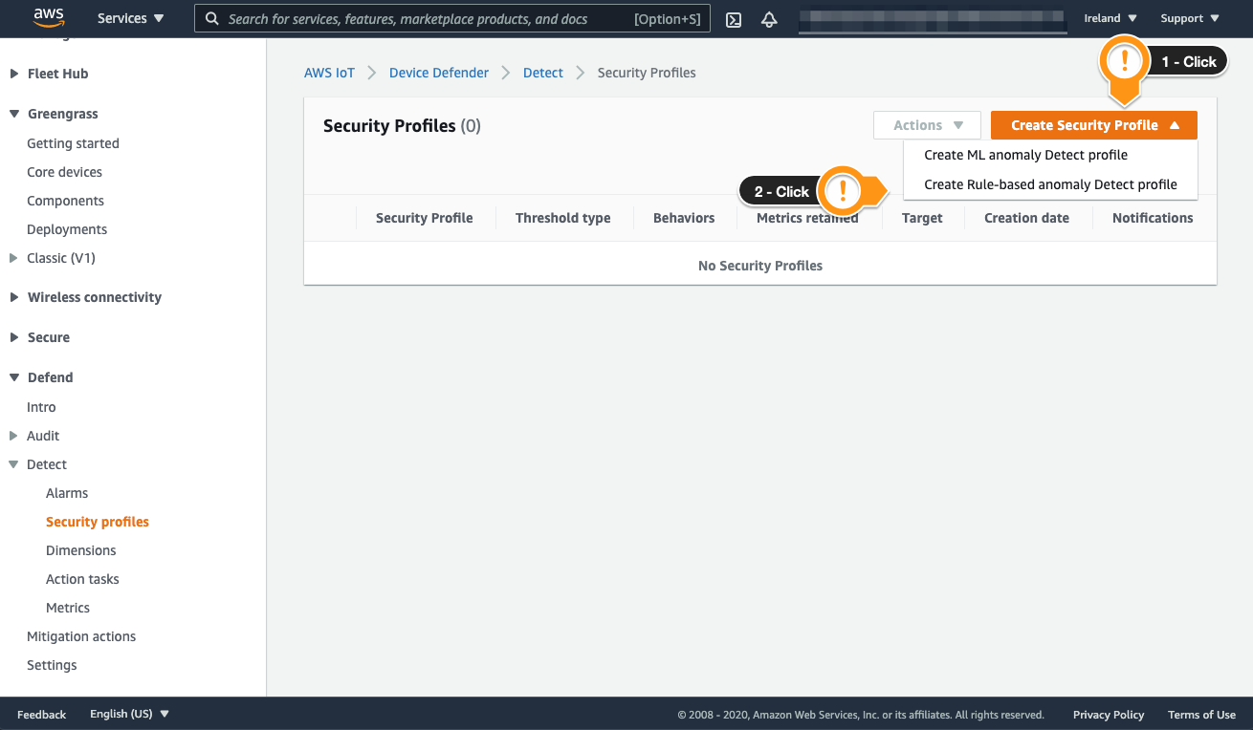Click the AWS logo home icon
Image resolution: width=1253 pixels, height=730 pixels.
pyautogui.click(x=49, y=17)
